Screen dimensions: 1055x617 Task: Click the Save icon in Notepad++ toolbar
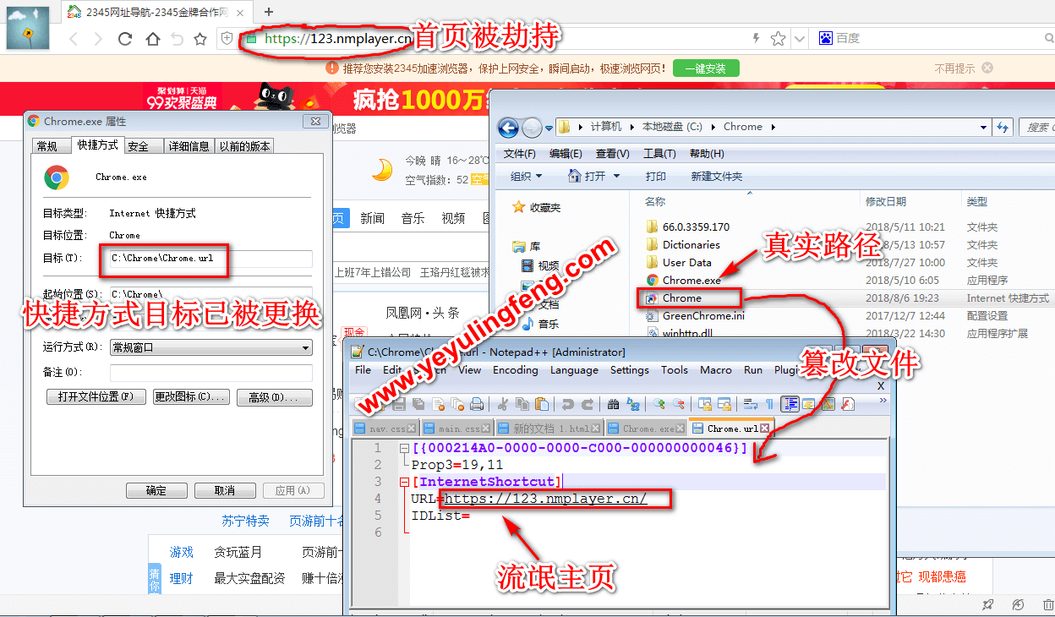pos(399,405)
